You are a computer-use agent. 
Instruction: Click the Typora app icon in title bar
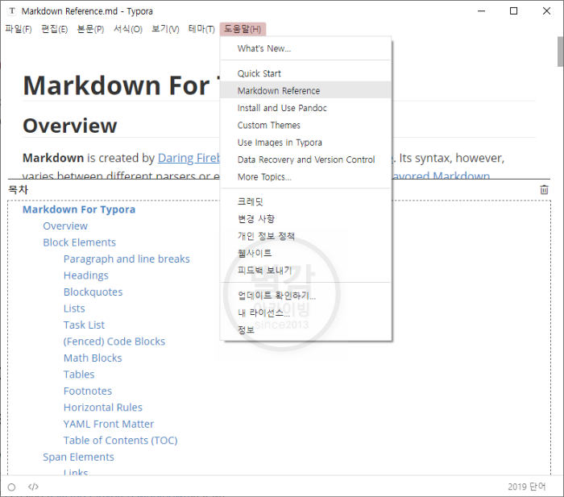point(12,10)
